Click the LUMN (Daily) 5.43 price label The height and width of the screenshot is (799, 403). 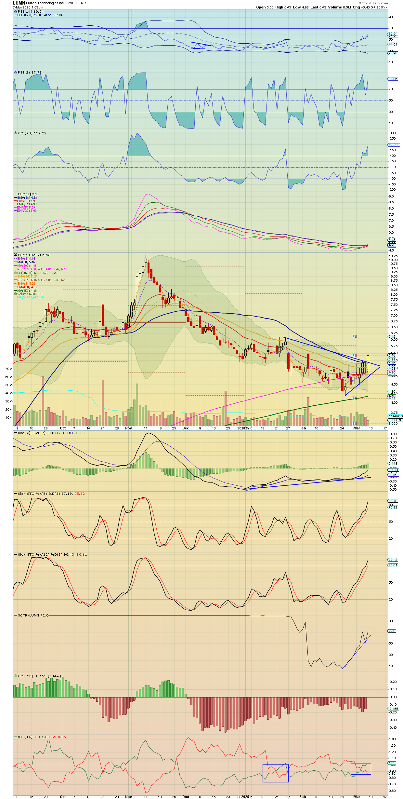point(34,255)
